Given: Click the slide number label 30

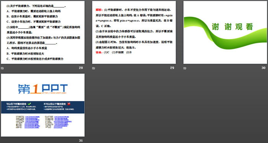Looking at the screenshot, I should pyautogui.click(x=263, y=68).
